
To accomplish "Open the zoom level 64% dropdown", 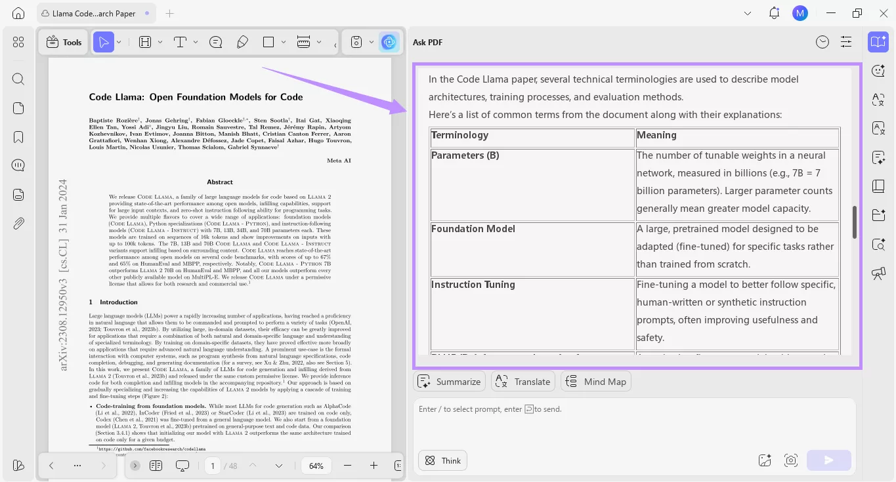I will pos(316,466).
